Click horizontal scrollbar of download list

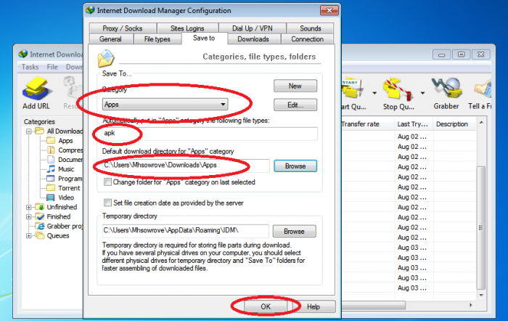373,305
